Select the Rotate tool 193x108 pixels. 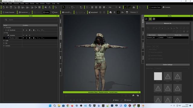(72, 7)
